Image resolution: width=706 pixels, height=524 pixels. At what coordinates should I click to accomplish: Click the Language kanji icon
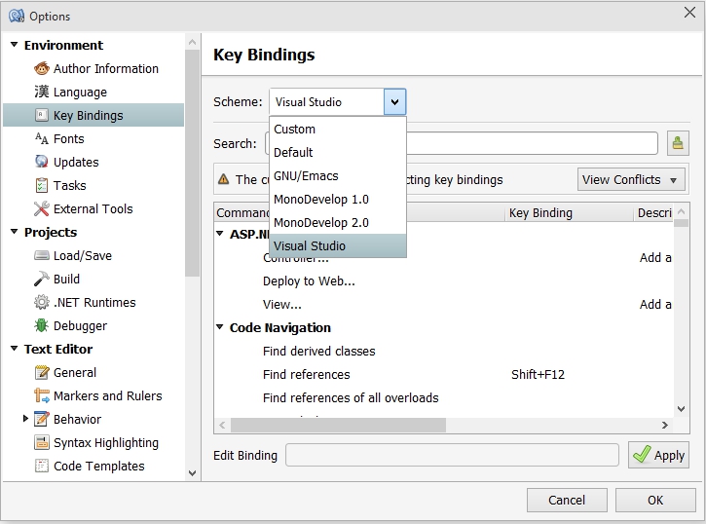coord(42,92)
